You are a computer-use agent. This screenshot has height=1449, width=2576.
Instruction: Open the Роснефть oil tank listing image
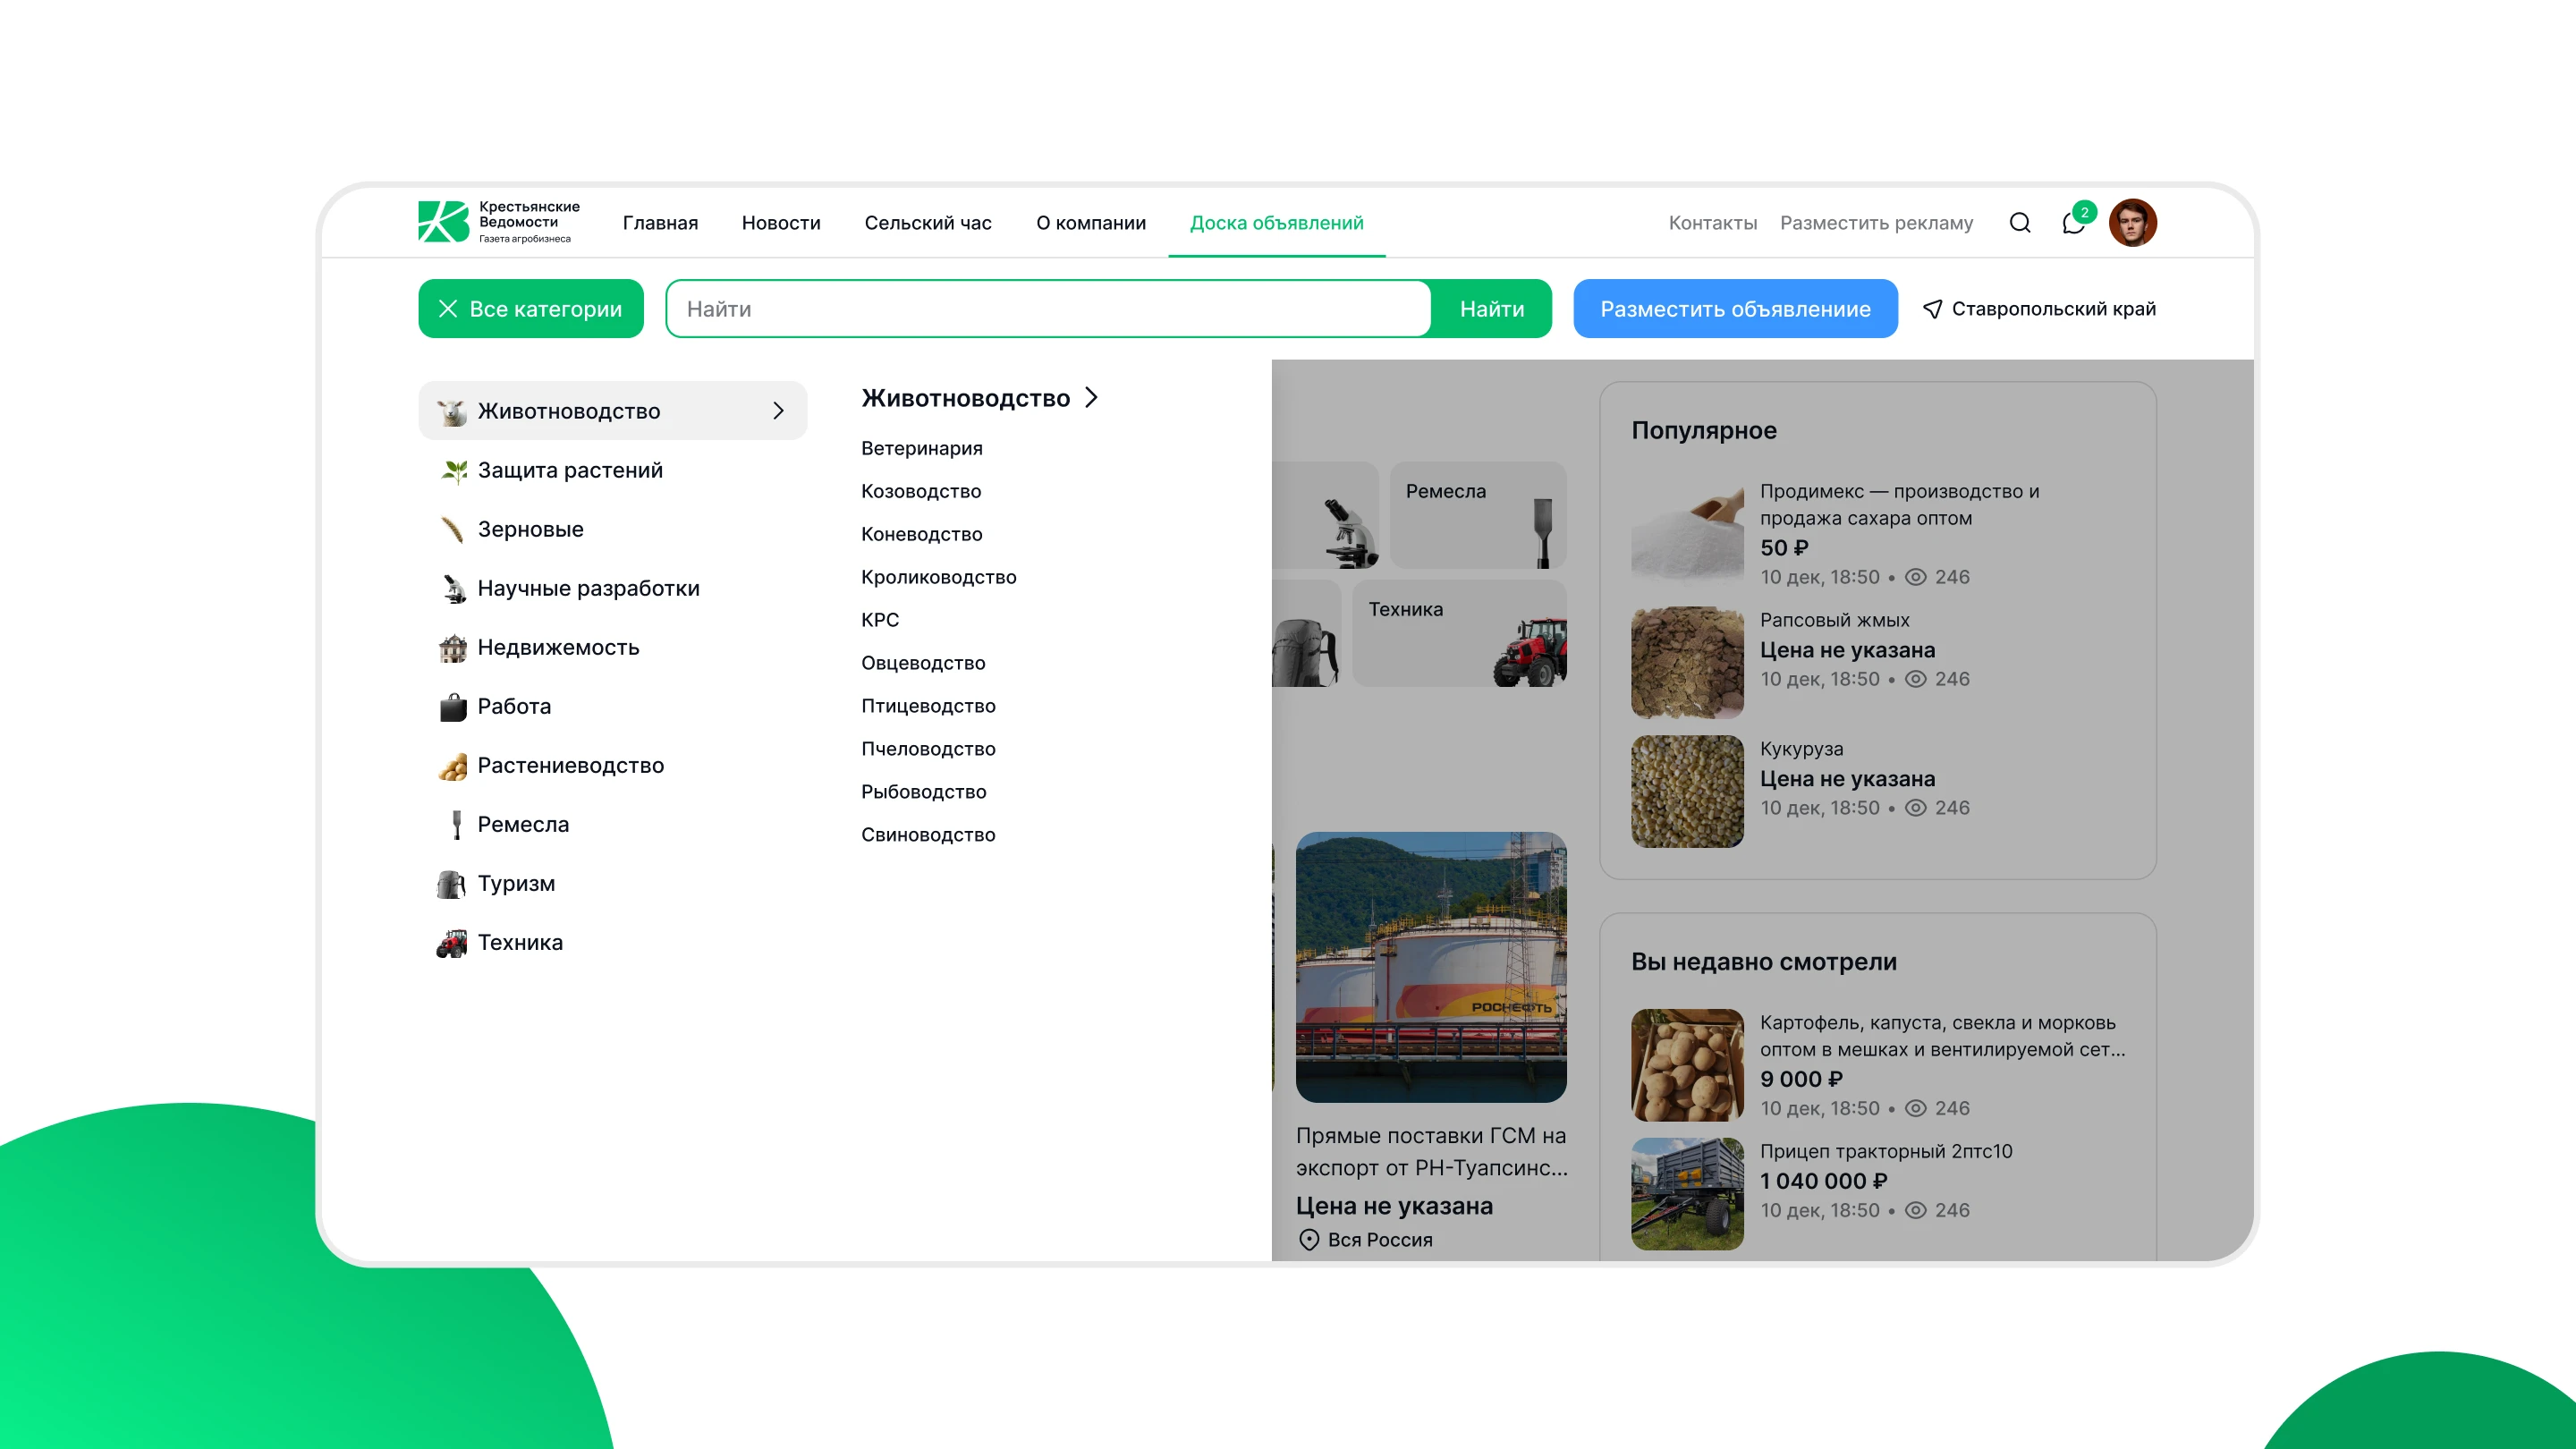click(x=1431, y=967)
